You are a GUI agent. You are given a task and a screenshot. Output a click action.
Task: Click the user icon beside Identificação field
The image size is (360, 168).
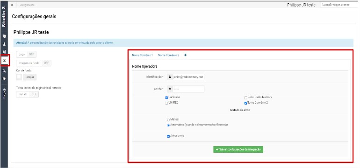click(x=170, y=77)
